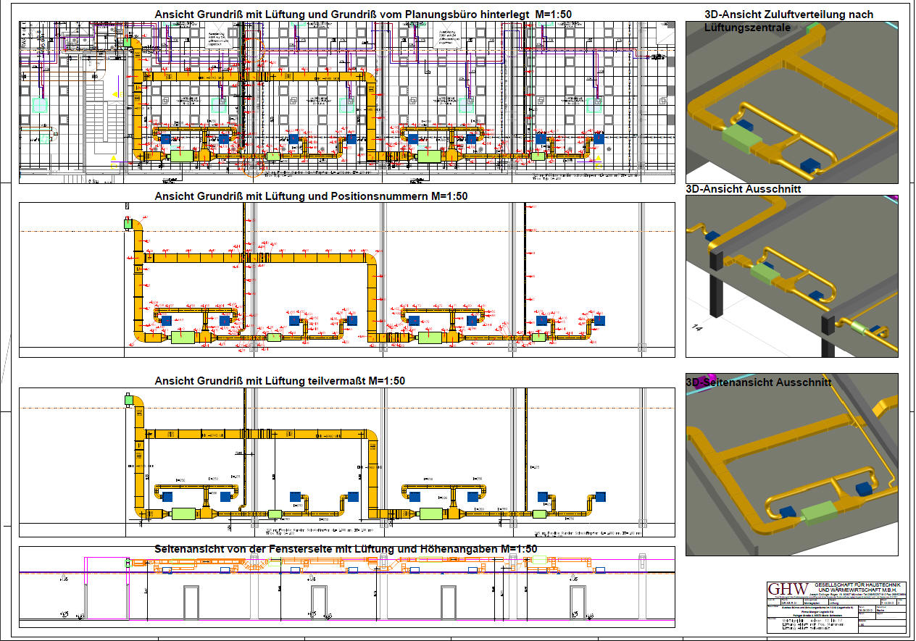This screenshot has width=916, height=641.
Task: Click the rightmost door in the side elevation
Action: [578, 603]
